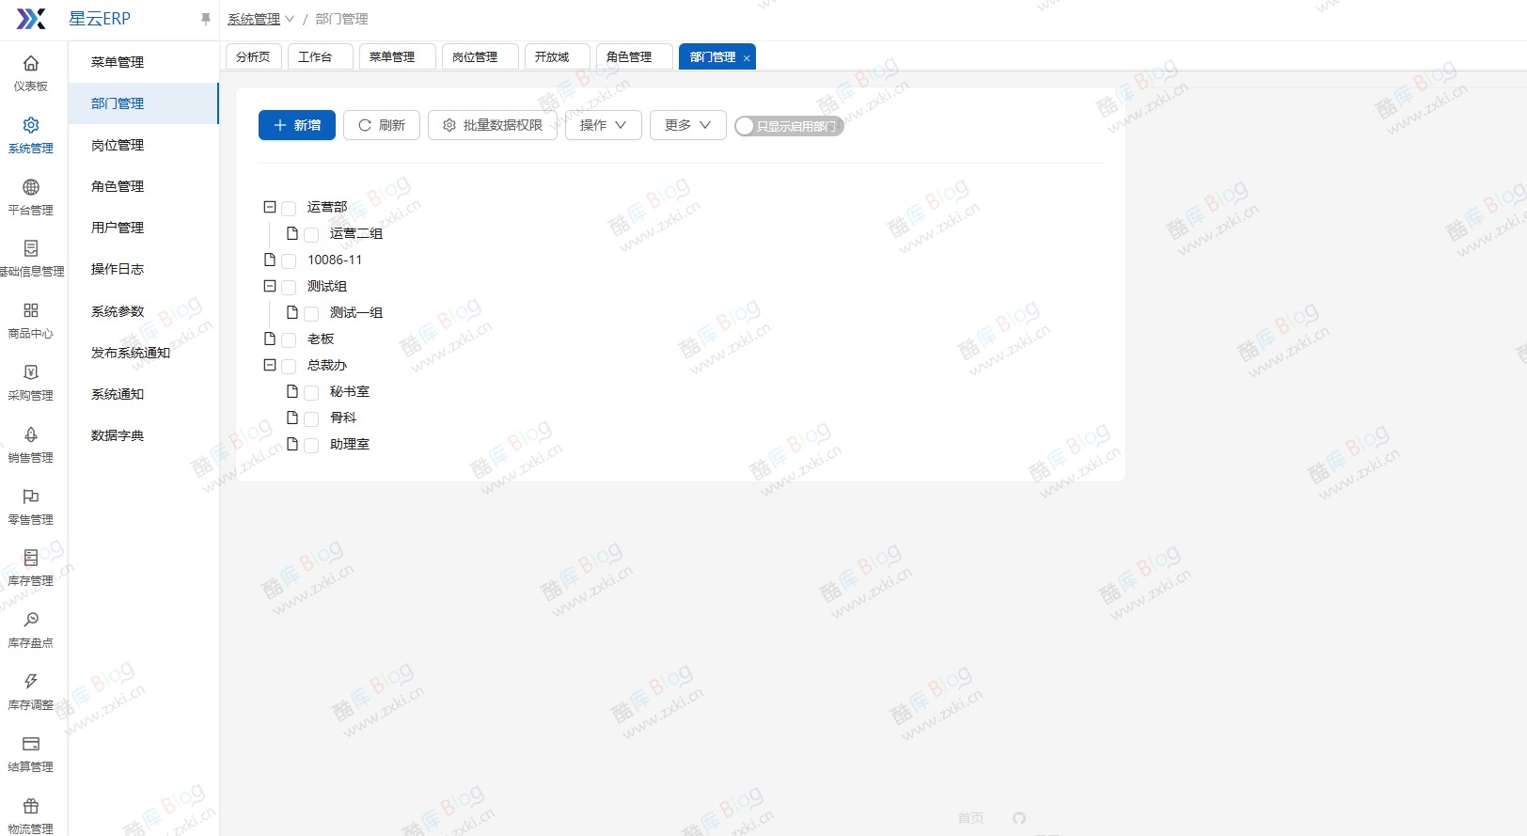This screenshot has width=1527, height=836.
Task: Click the file icon beside 测试一组
Action: pyautogui.click(x=292, y=312)
